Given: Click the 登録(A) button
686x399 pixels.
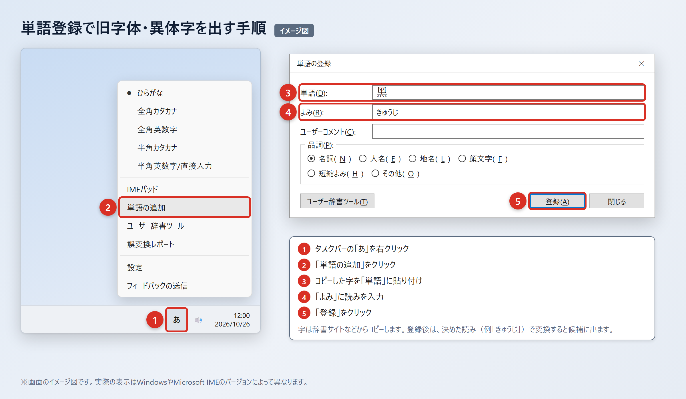Looking at the screenshot, I should [557, 201].
